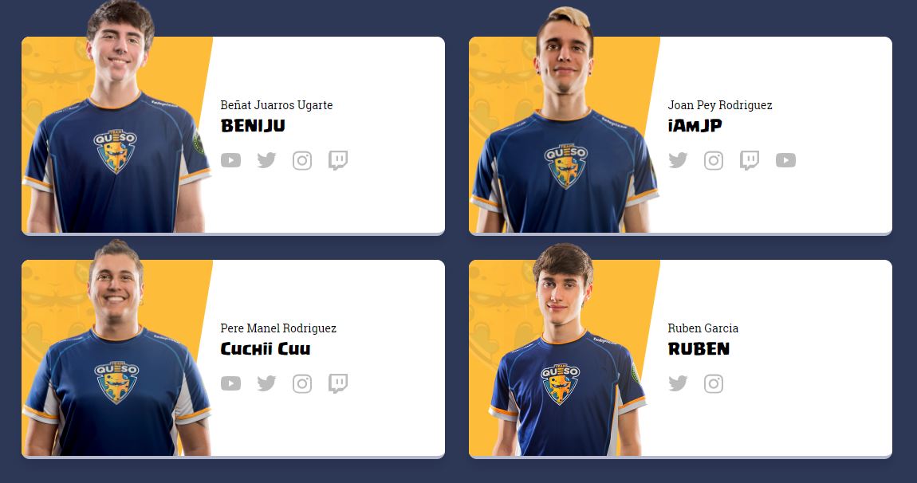The height and width of the screenshot is (483, 917).
Task: Open BENIJU's Twitch channel icon
Action: coord(338,160)
